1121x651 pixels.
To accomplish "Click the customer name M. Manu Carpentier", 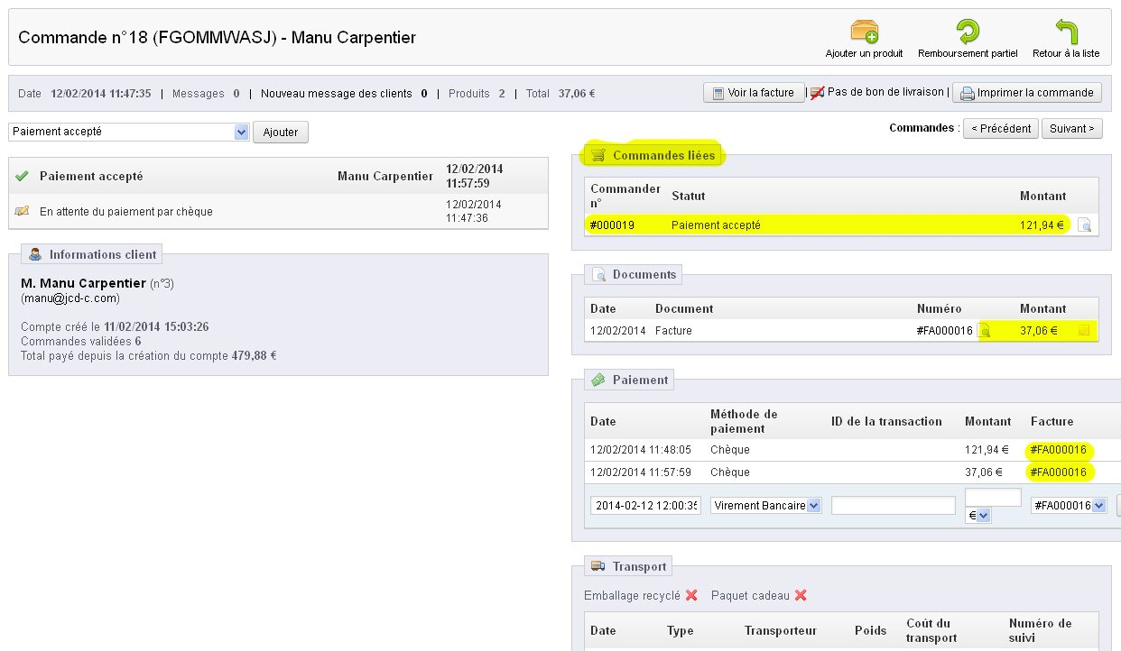I will [x=84, y=283].
